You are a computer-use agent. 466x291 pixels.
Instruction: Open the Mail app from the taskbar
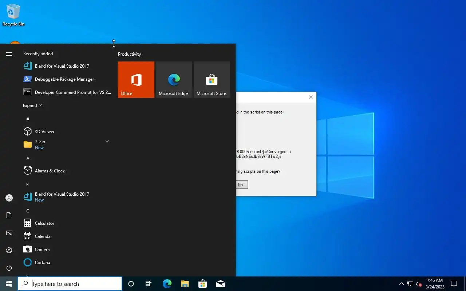coord(220,284)
